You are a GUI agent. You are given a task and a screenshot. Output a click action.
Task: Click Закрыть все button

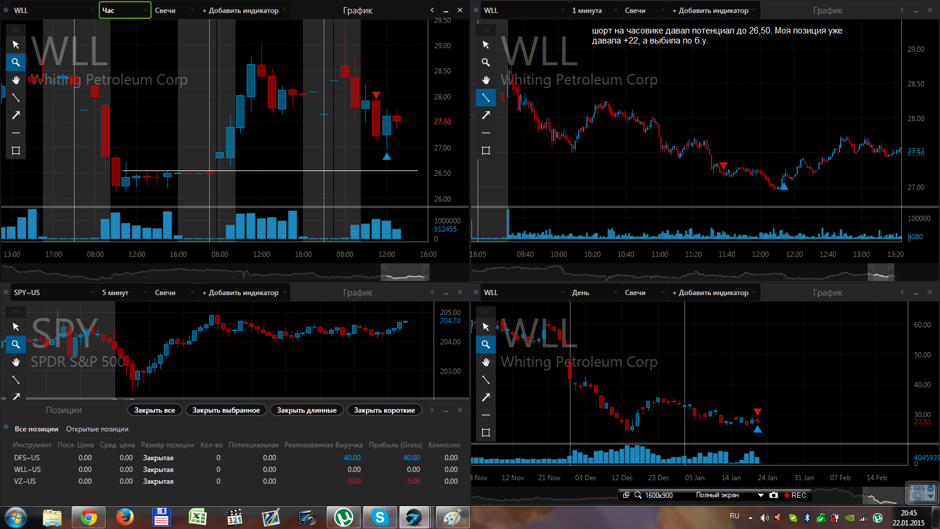[155, 410]
